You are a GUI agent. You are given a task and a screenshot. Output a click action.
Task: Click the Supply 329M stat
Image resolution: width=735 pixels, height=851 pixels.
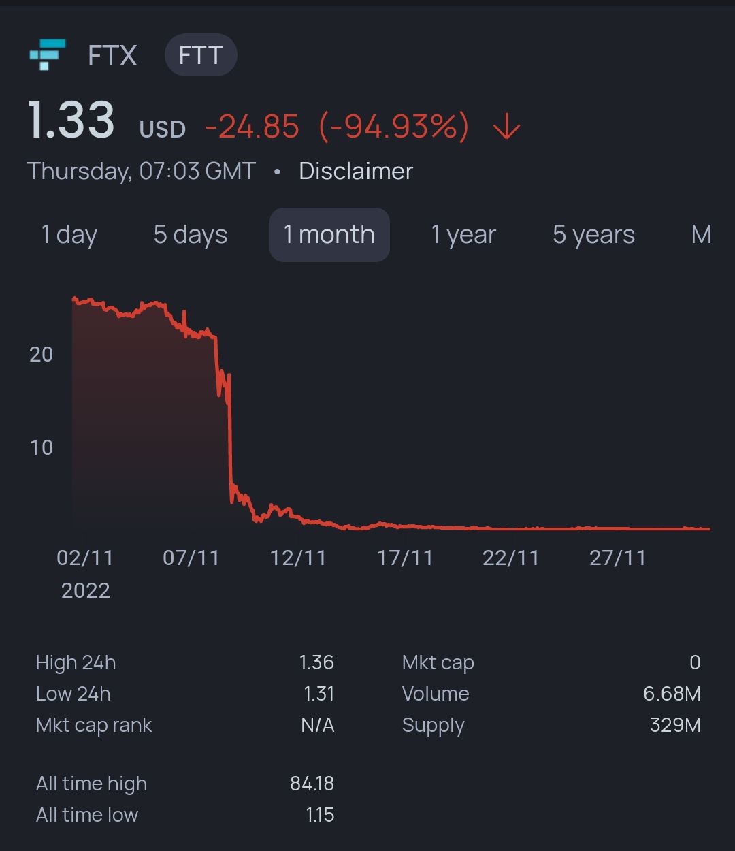tap(675, 725)
